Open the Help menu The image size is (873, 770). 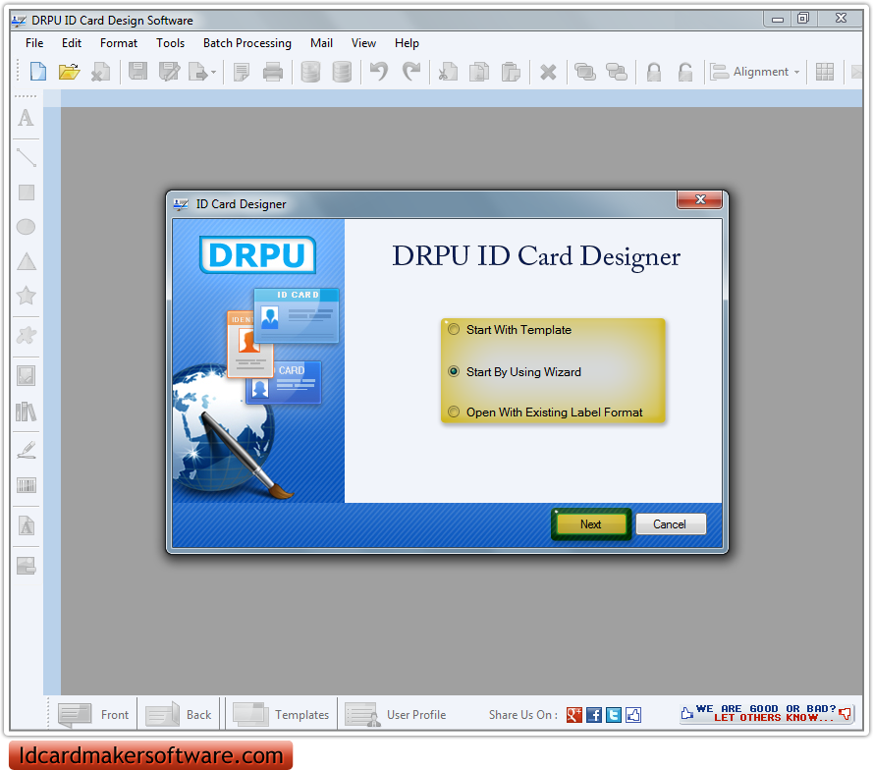407,43
